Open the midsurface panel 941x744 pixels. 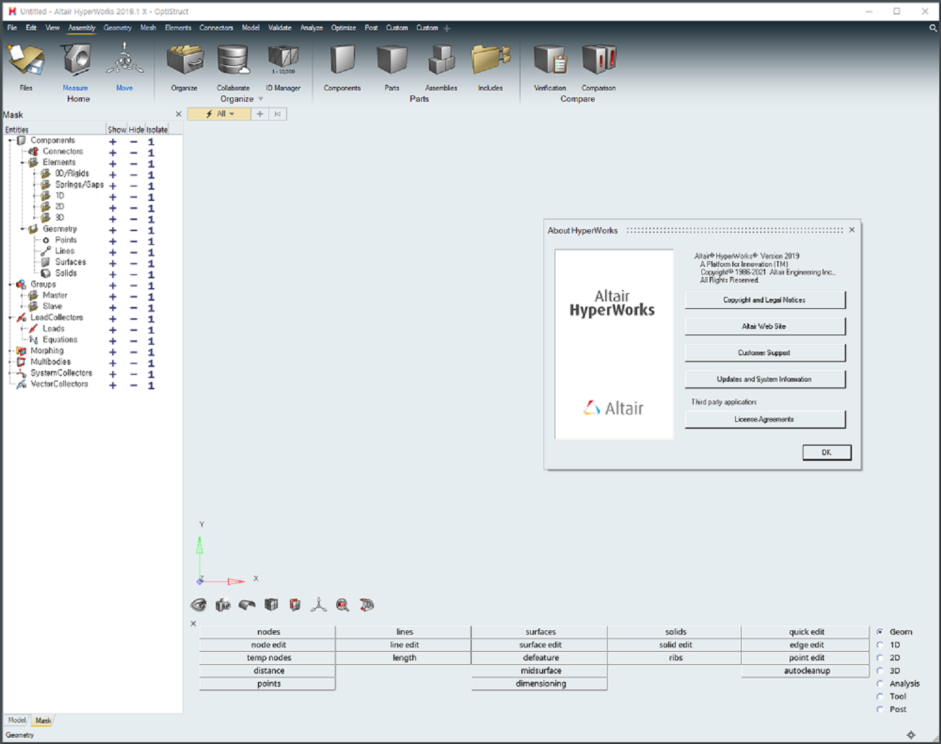[540, 671]
